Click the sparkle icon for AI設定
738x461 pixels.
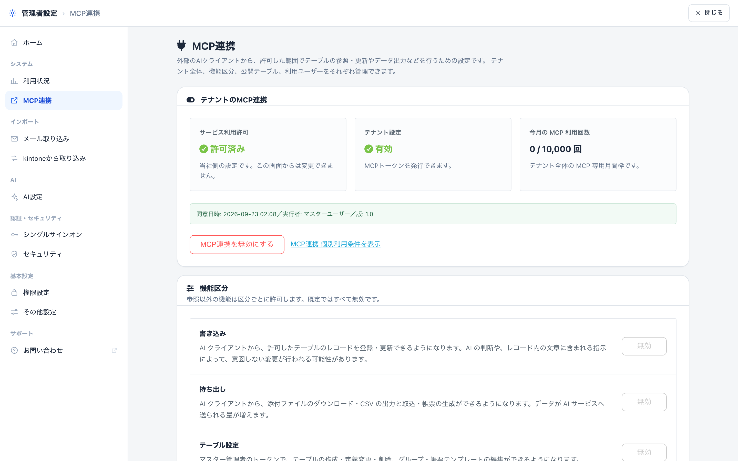tap(14, 197)
